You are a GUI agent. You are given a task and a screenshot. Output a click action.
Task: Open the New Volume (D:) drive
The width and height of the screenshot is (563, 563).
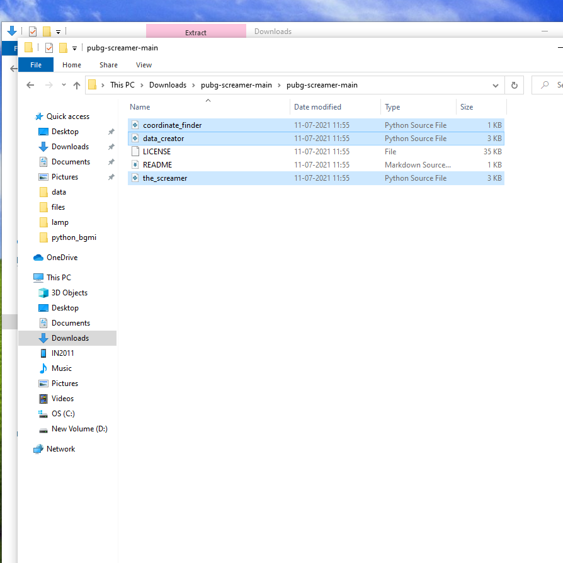79,429
